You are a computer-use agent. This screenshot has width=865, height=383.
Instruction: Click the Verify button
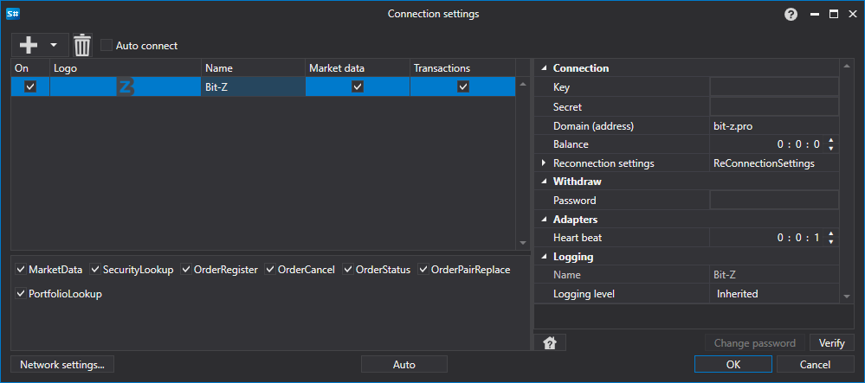[832, 342]
